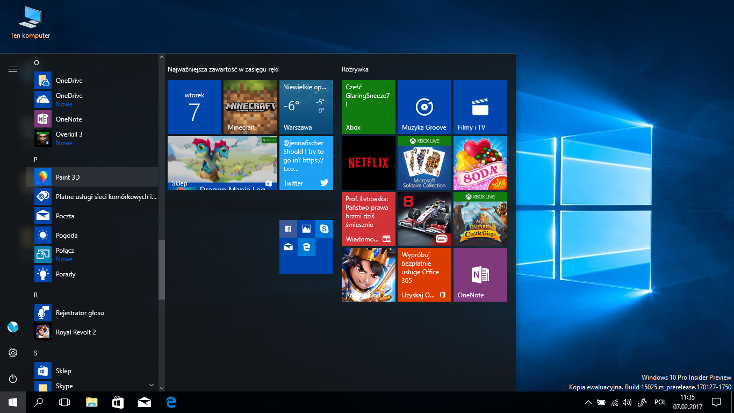
Task: Open the Candy Crush Soda tile
Action: click(480, 163)
